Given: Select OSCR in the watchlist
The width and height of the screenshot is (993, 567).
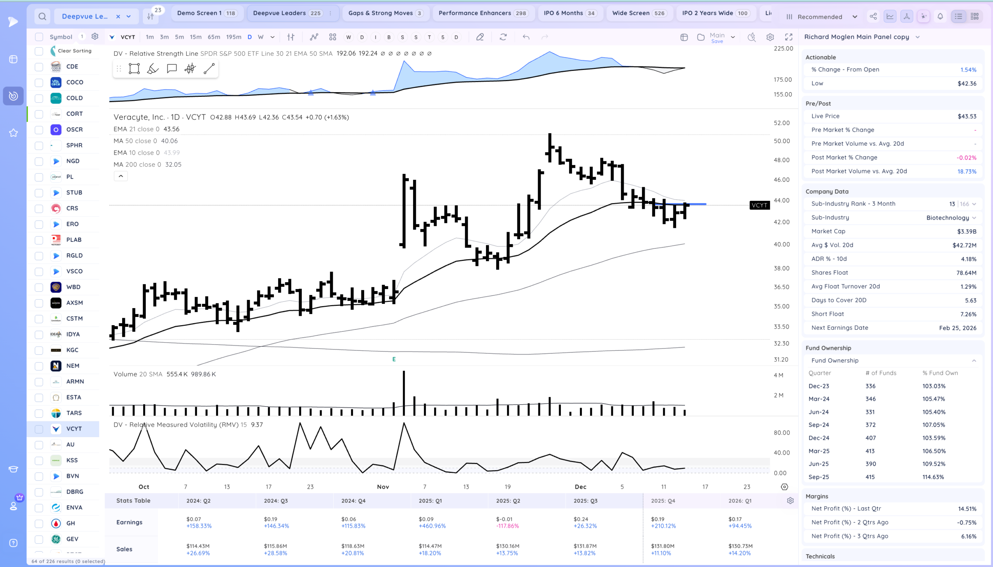Looking at the screenshot, I should 74,130.
